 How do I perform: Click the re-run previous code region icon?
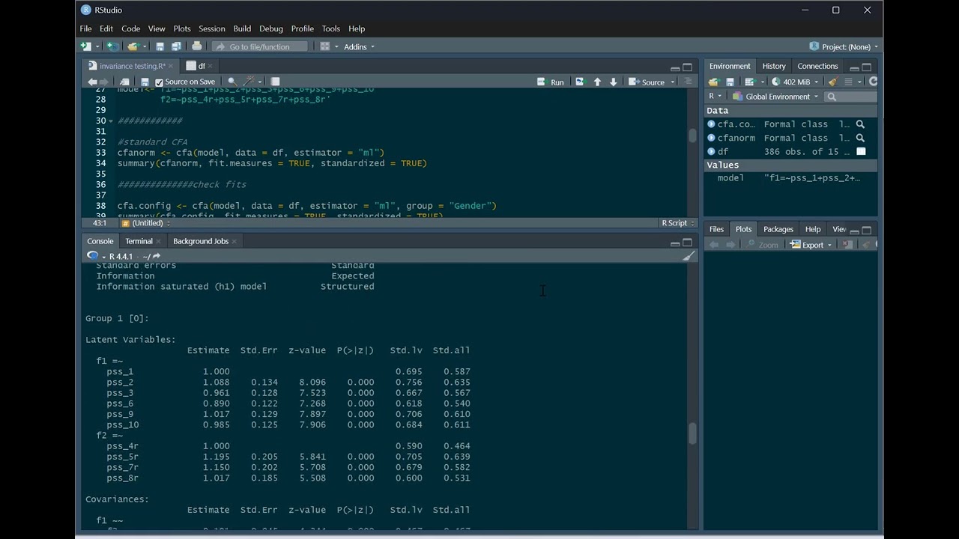tap(579, 82)
